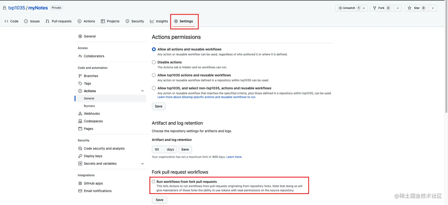
Task: Click the Settings tab gear icon
Action: (x=176, y=21)
